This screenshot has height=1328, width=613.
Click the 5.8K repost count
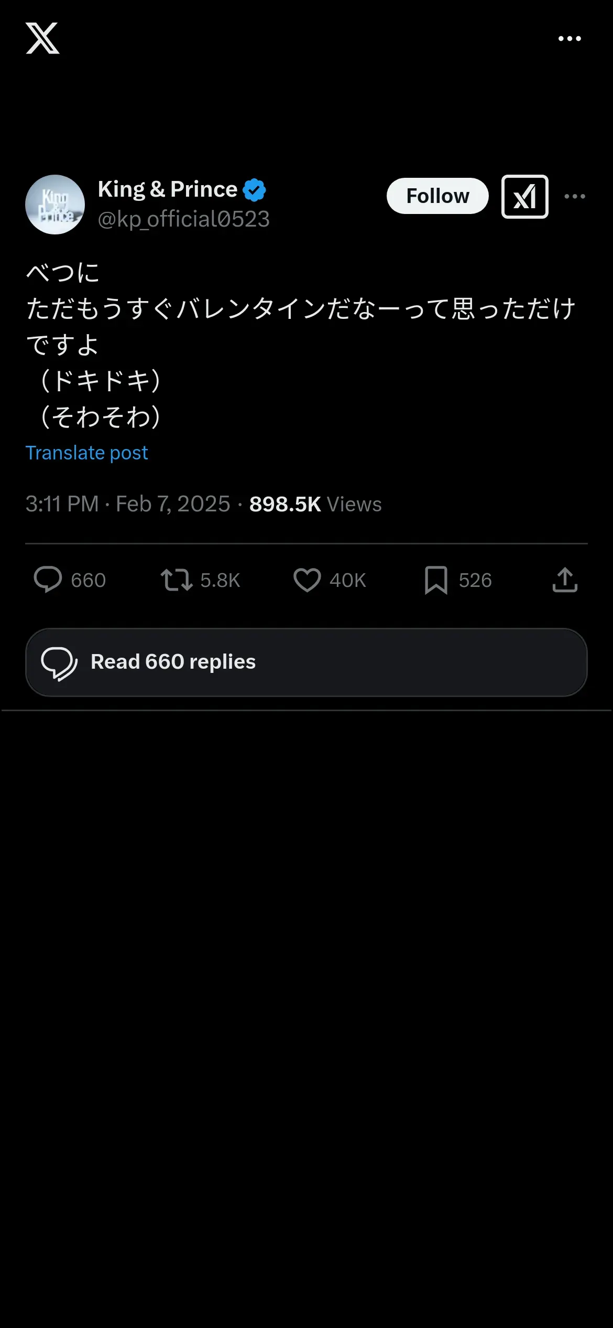[220, 581]
